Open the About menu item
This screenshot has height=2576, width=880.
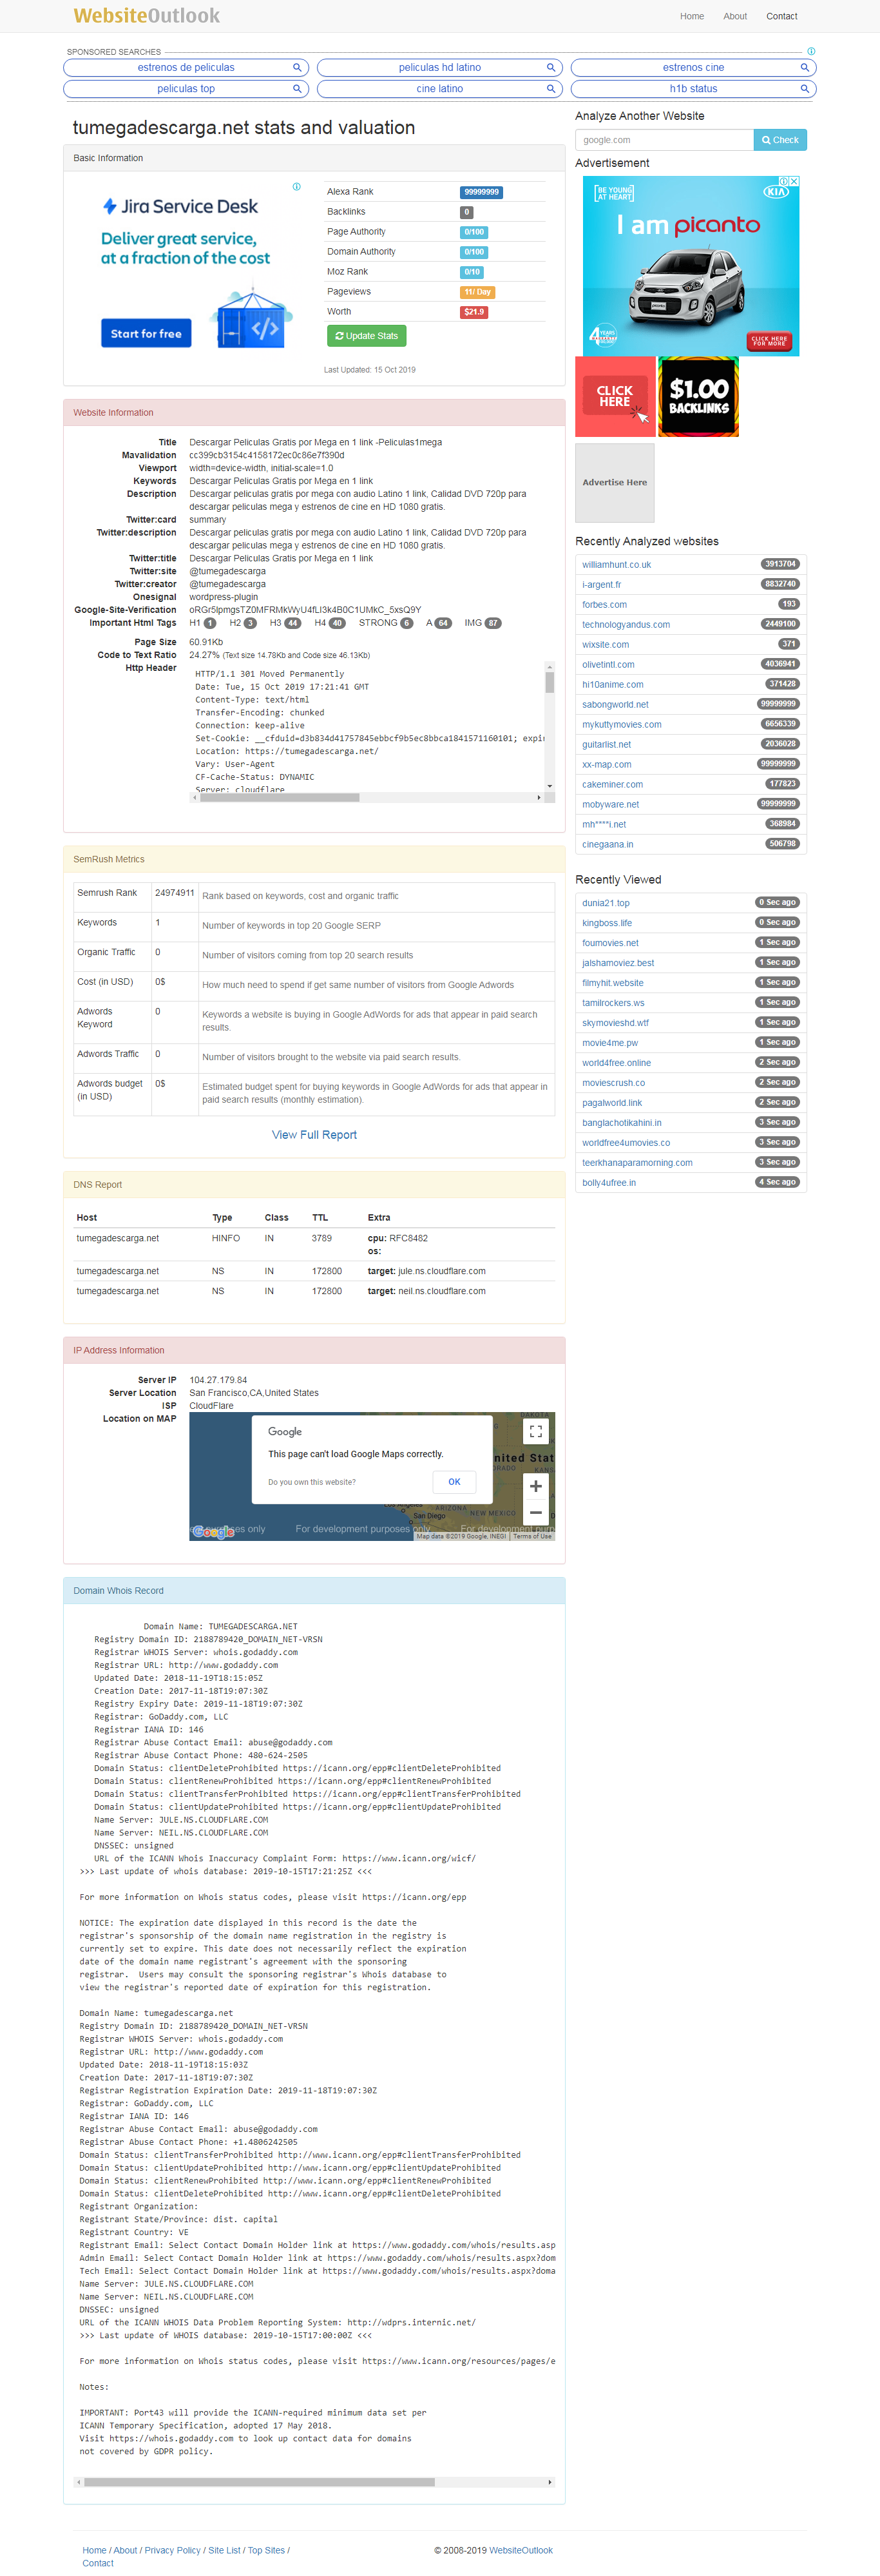pyautogui.click(x=735, y=16)
